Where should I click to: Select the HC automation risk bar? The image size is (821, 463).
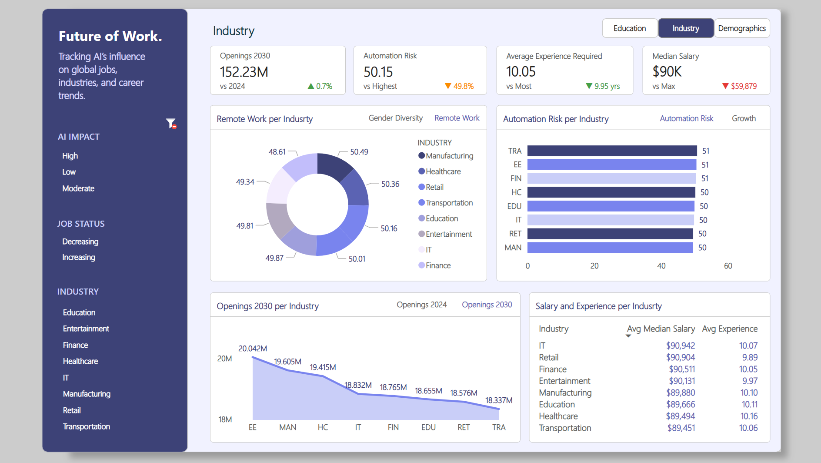coord(611,192)
